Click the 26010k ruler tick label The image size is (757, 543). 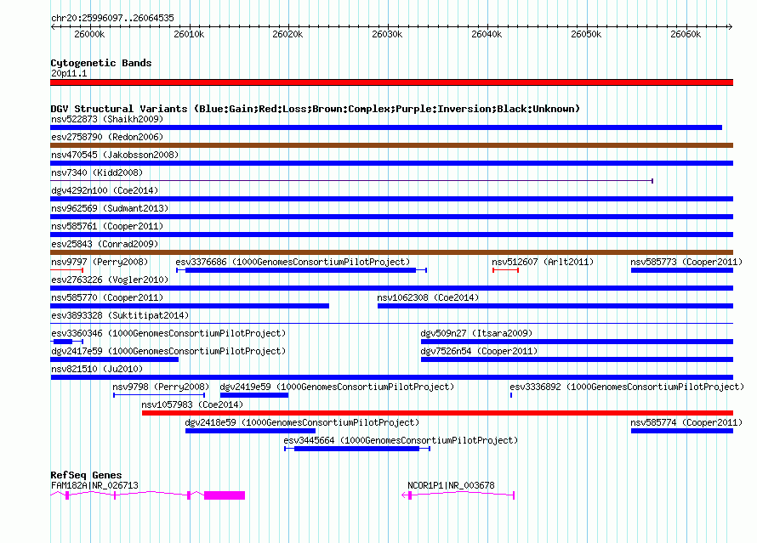(x=189, y=34)
